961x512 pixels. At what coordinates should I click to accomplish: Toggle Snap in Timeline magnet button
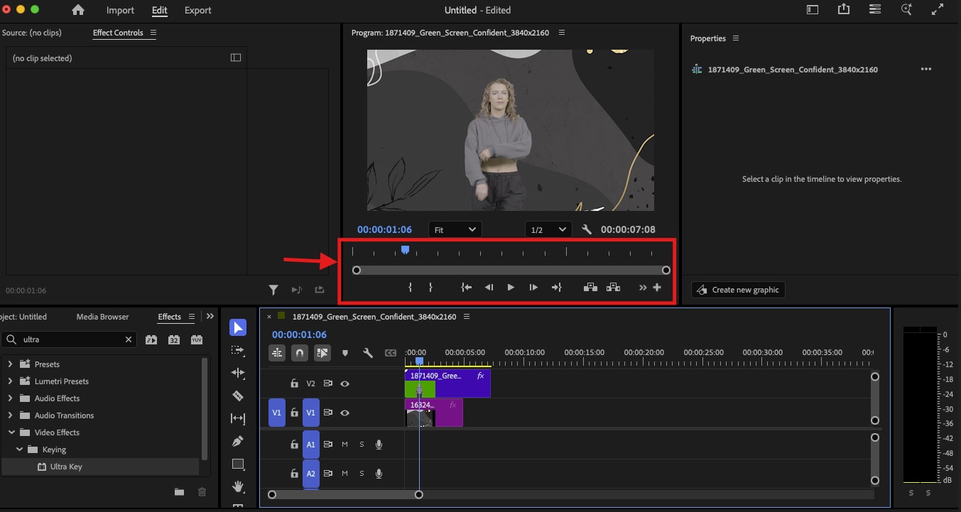[300, 352]
